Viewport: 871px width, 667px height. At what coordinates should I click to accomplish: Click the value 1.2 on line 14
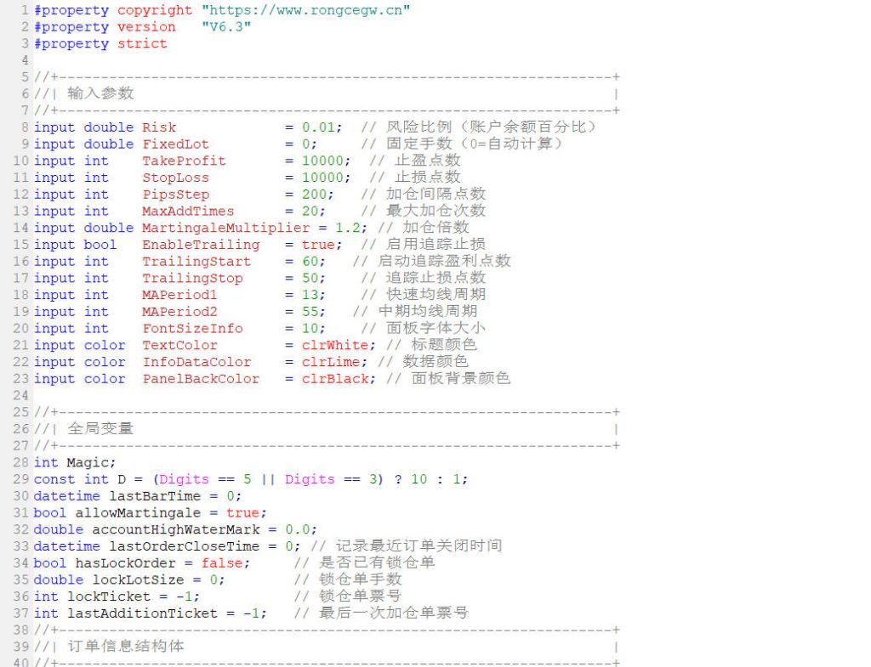[347, 228]
